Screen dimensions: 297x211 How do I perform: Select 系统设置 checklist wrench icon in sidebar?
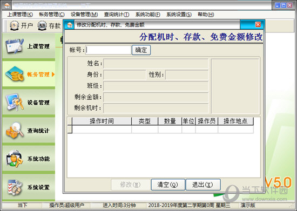(15, 187)
